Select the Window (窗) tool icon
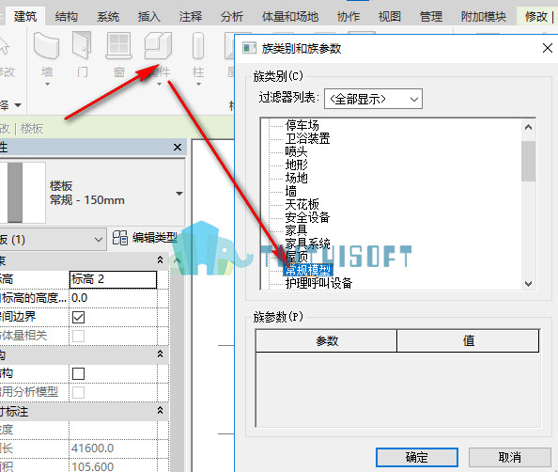 click(x=119, y=45)
